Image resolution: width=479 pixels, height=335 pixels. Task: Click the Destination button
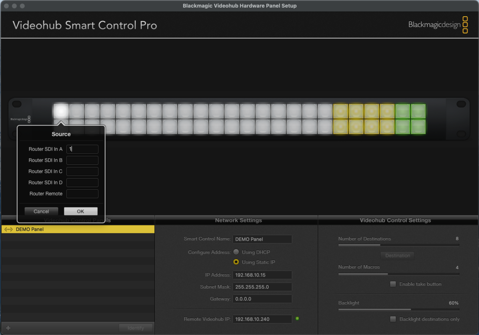pos(397,256)
